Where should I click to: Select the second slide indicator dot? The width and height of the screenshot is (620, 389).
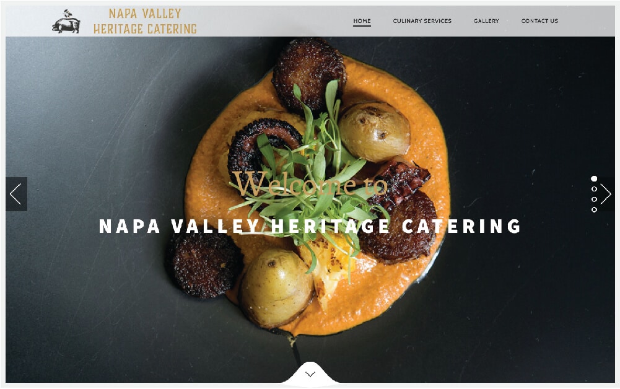(x=594, y=189)
